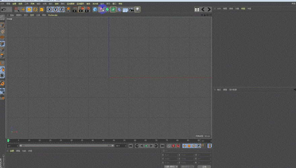Switch to Model mode in sidebar

(x=2, y=25)
